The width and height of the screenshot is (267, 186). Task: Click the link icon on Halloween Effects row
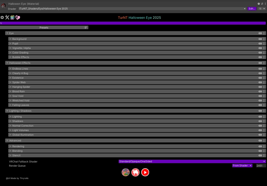click(260, 63)
